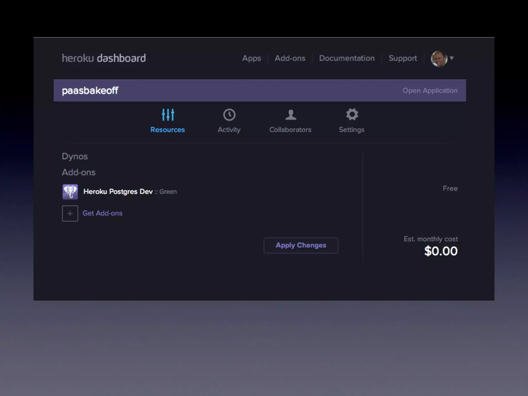Select the Heroku Postgres Dev add-on name
The height and width of the screenshot is (396, 528).
coord(118,192)
